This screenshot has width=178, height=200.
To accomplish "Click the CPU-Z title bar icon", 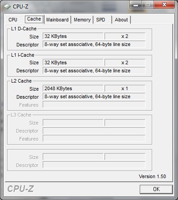I will [7, 7].
